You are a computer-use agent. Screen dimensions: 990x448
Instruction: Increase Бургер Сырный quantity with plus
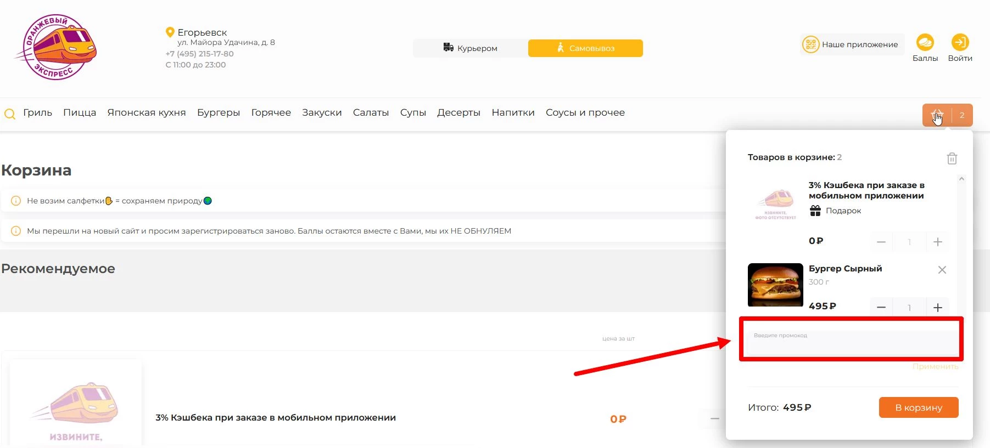tap(938, 308)
